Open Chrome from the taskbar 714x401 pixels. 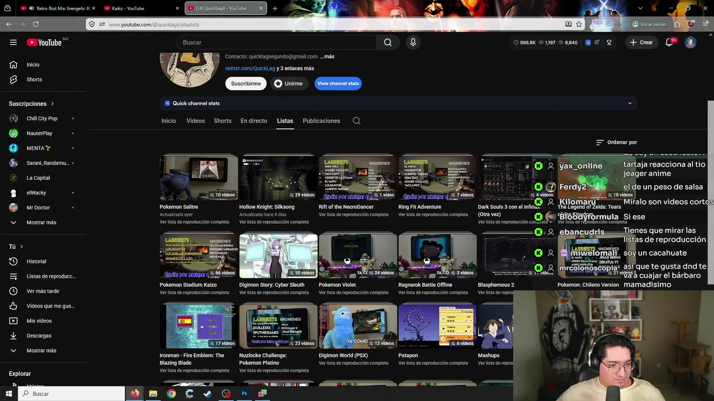click(171, 394)
